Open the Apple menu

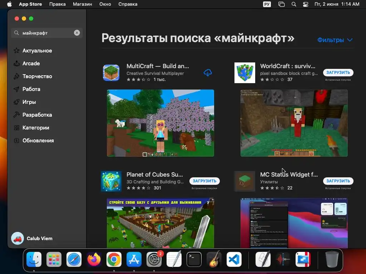(x=9, y=4)
